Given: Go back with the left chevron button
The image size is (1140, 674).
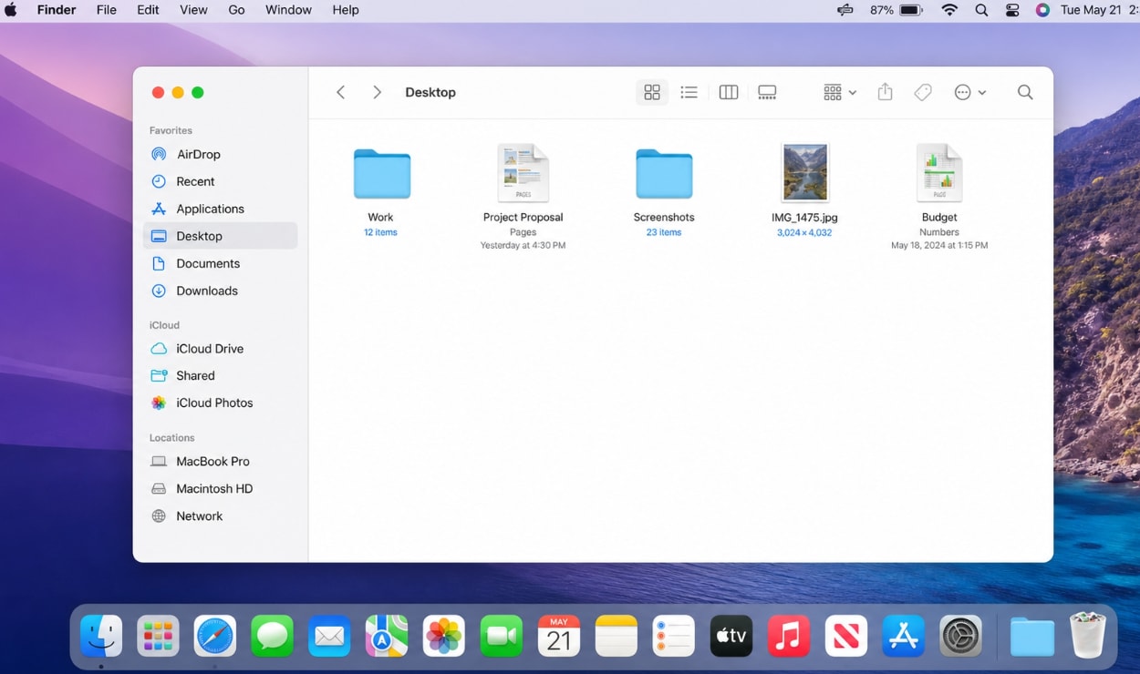Looking at the screenshot, I should pos(340,92).
